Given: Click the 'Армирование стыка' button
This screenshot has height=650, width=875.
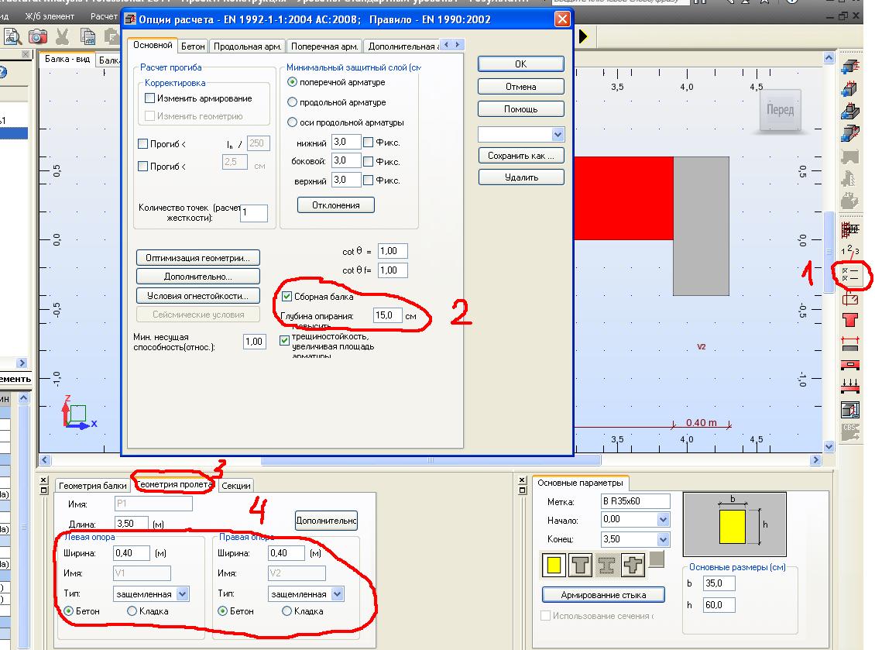Looking at the screenshot, I should (603, 595).
